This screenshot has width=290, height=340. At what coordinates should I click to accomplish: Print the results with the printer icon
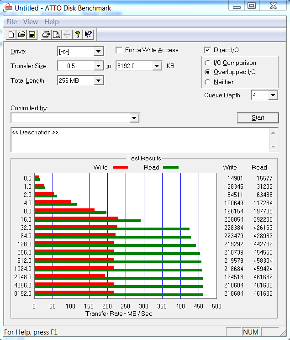pyautogui.click(x=46, y=35)
